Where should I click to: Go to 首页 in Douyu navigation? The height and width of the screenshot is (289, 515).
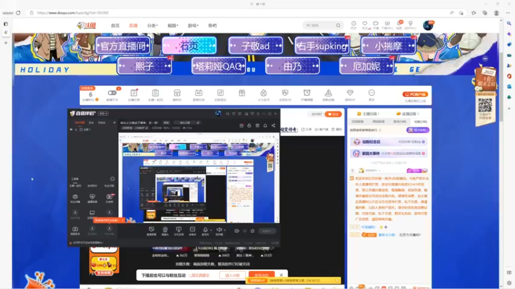click(x=115, y=26)
